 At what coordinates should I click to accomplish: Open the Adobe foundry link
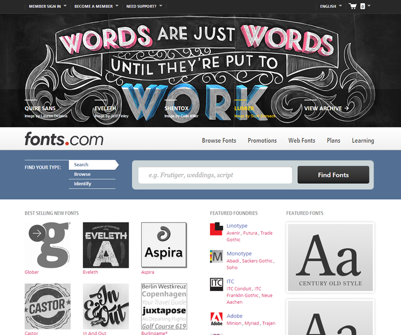pos(234,316)
